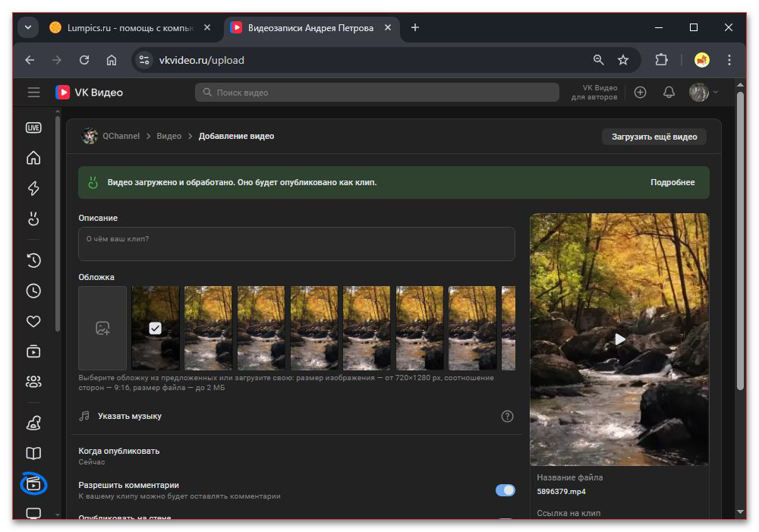Select the sixth cover thumbnail
This screenshot has width=759, height=532.
coord(420,328)
